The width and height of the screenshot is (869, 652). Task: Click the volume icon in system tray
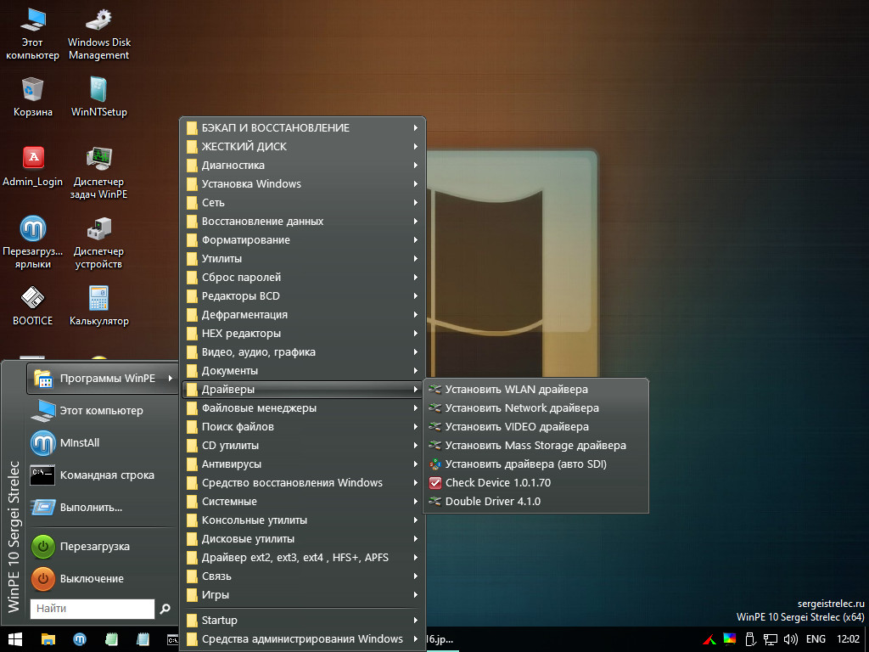point(791,639)
